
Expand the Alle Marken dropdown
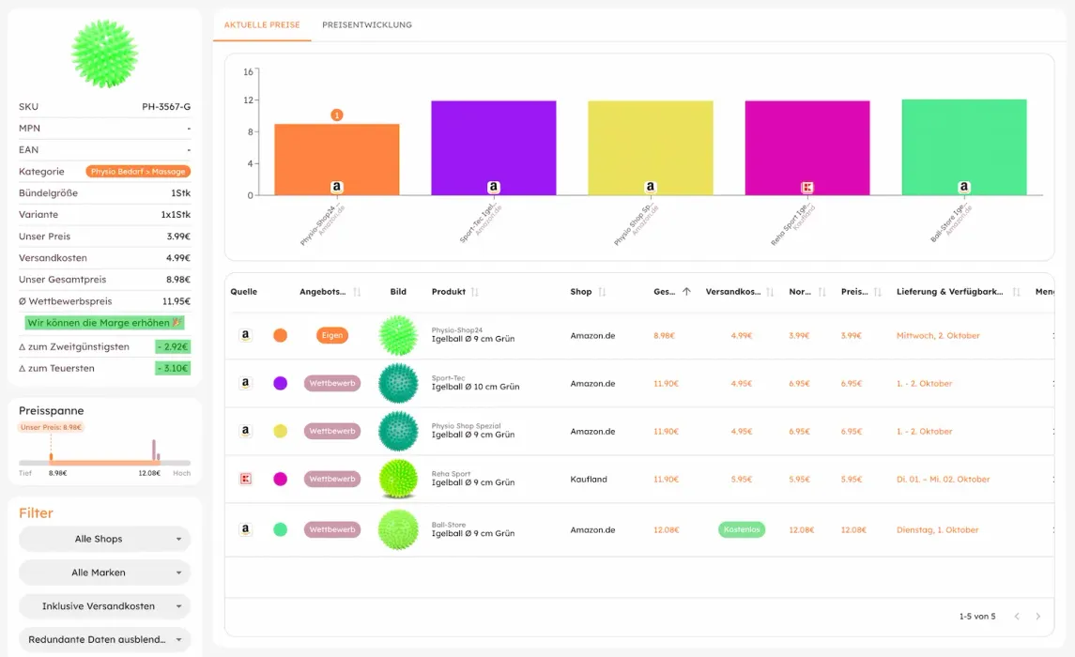[104, 573]
